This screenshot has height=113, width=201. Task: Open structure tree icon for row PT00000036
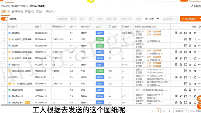[x=195, y=83]
